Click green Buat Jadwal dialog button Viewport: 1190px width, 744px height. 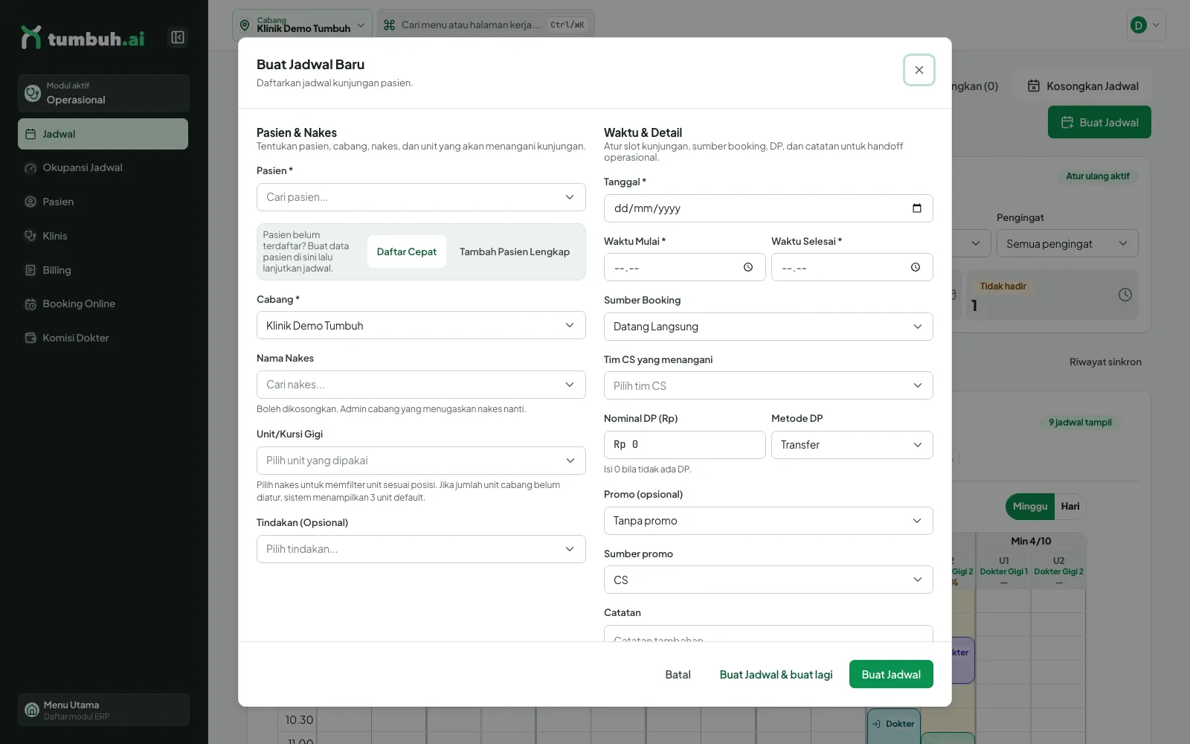pyautogui.click(x=891, y=674)
